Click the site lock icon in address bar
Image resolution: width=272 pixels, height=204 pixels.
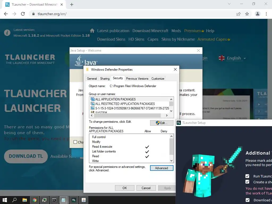pyautogui.click(x=33, y=14)
